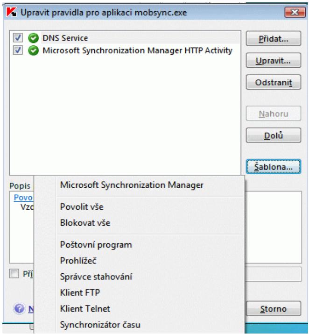Uncheck the DNS Service rule checkbox
Screen dimensions: 309x334
pyautogui.click(x=18, y=38)
